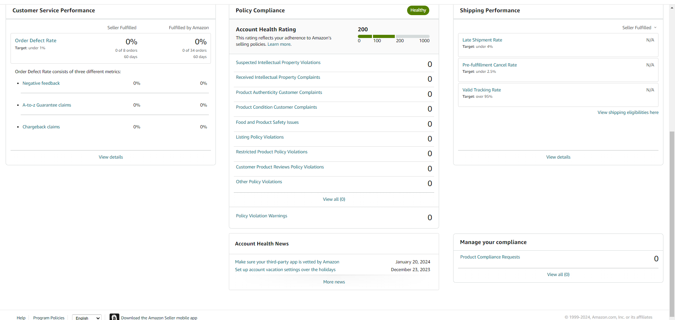This screenshot has height=320, width=675.
Task: Open Chargeback claims metric
Action: tap(41, 127)
